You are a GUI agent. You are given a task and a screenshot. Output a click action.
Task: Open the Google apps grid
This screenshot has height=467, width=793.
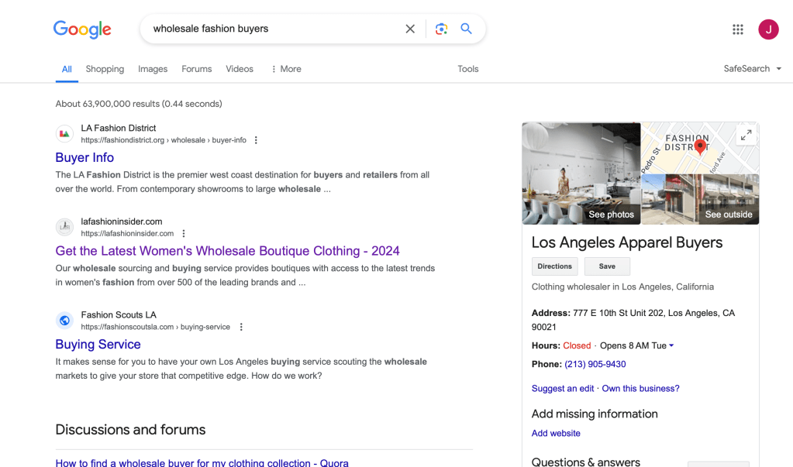point(737,29)
